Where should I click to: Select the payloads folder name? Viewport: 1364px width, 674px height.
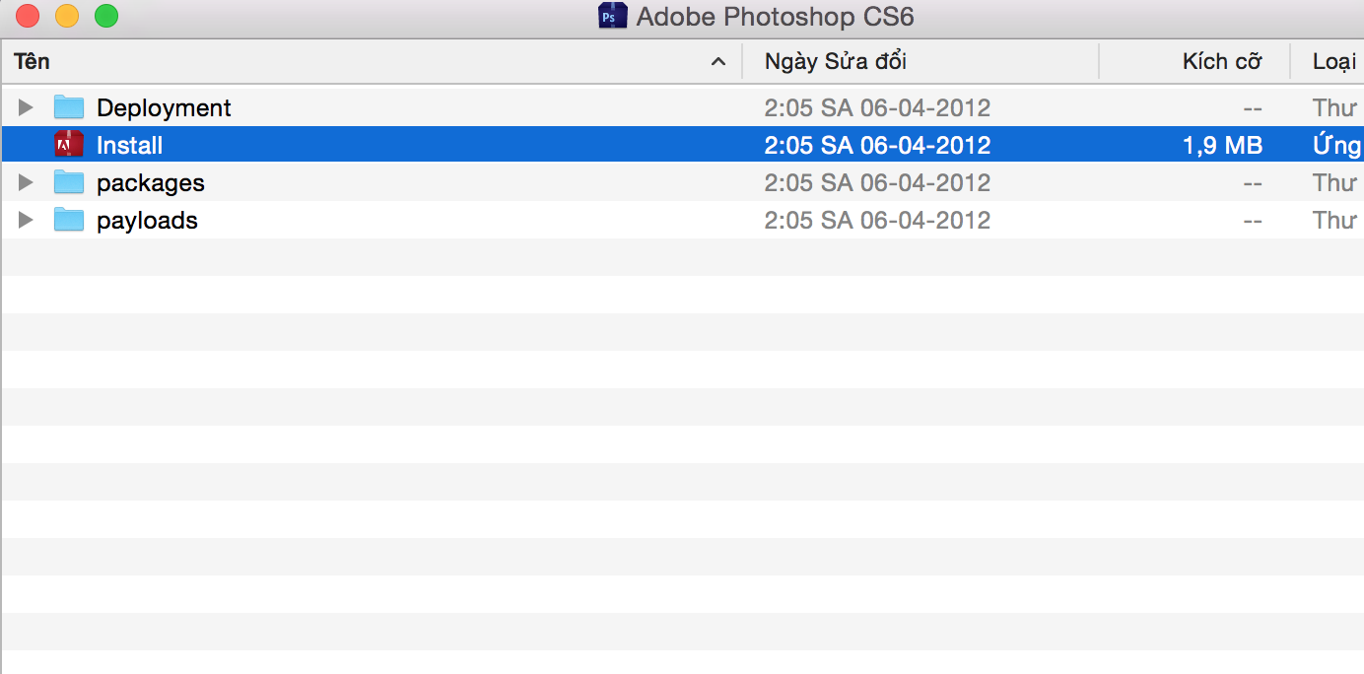[147, 220]
